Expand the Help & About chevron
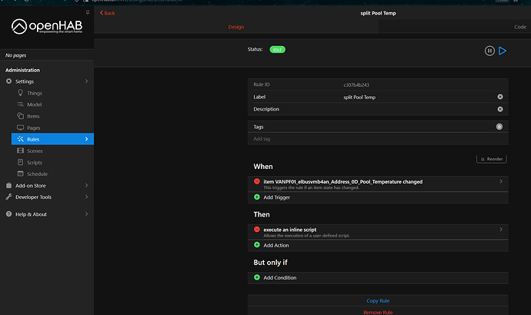The width and height of the screenshot is (531, 315). [86, 214]
